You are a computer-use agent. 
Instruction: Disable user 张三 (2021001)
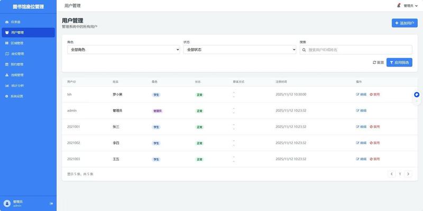coord(375,126)
